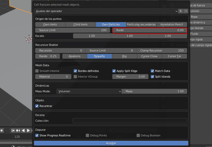Click Aceptar to confirm cell fracture
Image resolution: width=212 pixels, height=147 pixels.
tap(111, 143)
